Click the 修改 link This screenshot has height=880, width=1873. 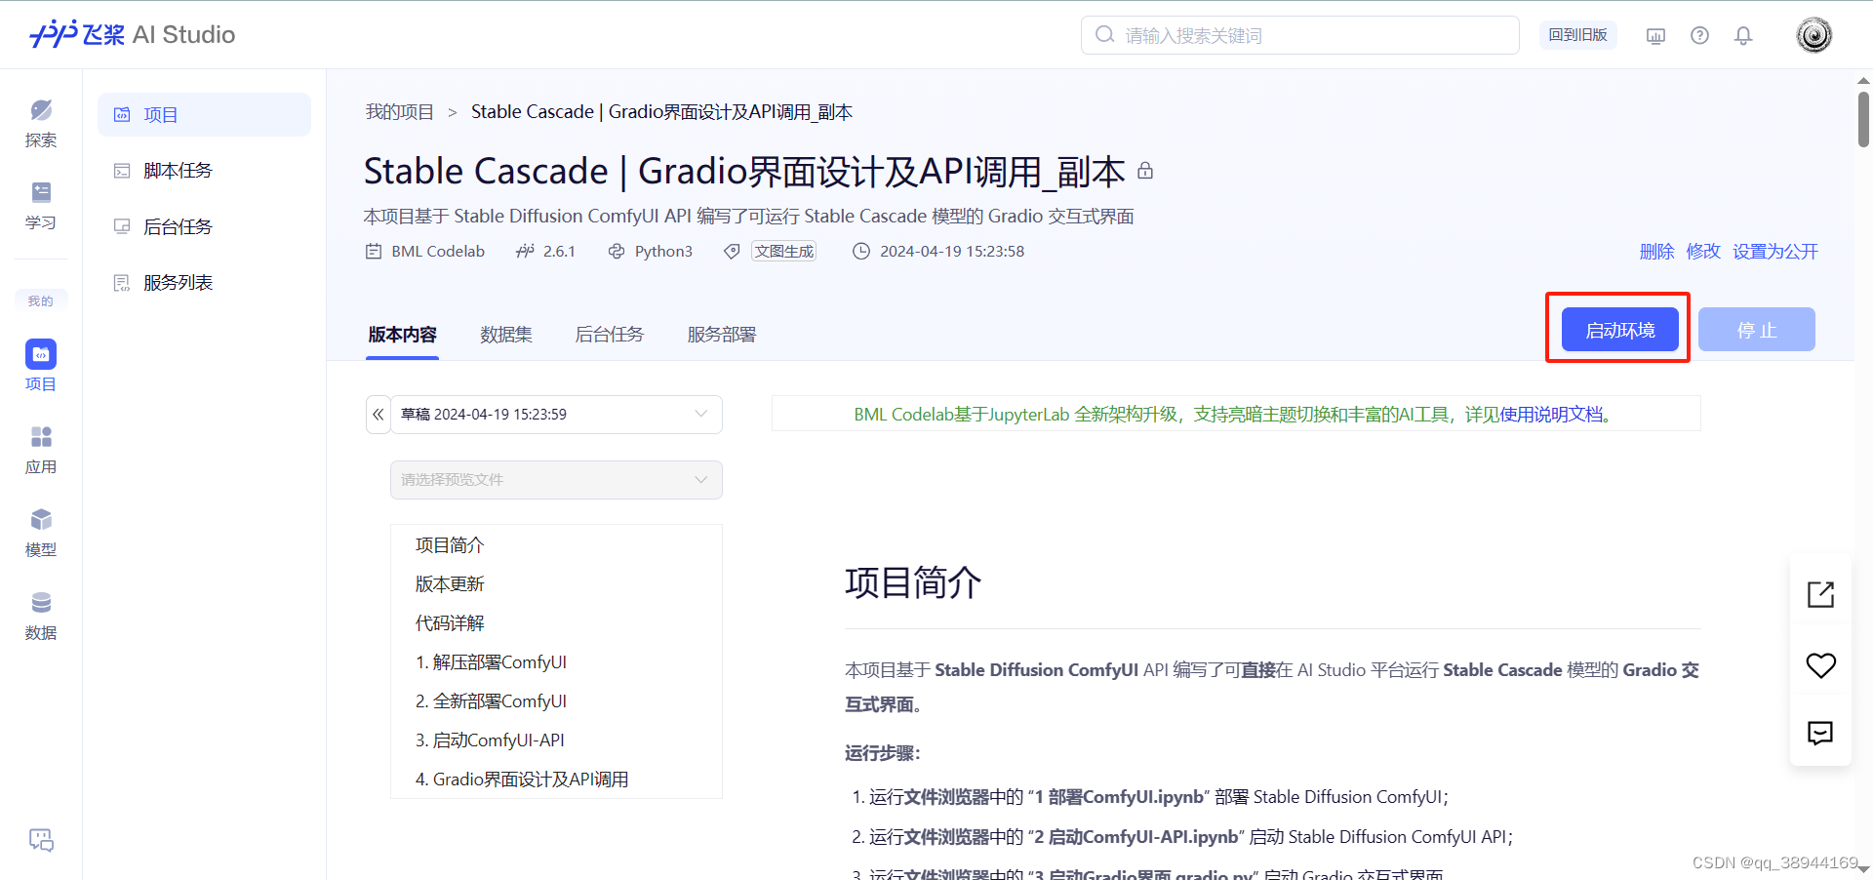point(1703,251)
